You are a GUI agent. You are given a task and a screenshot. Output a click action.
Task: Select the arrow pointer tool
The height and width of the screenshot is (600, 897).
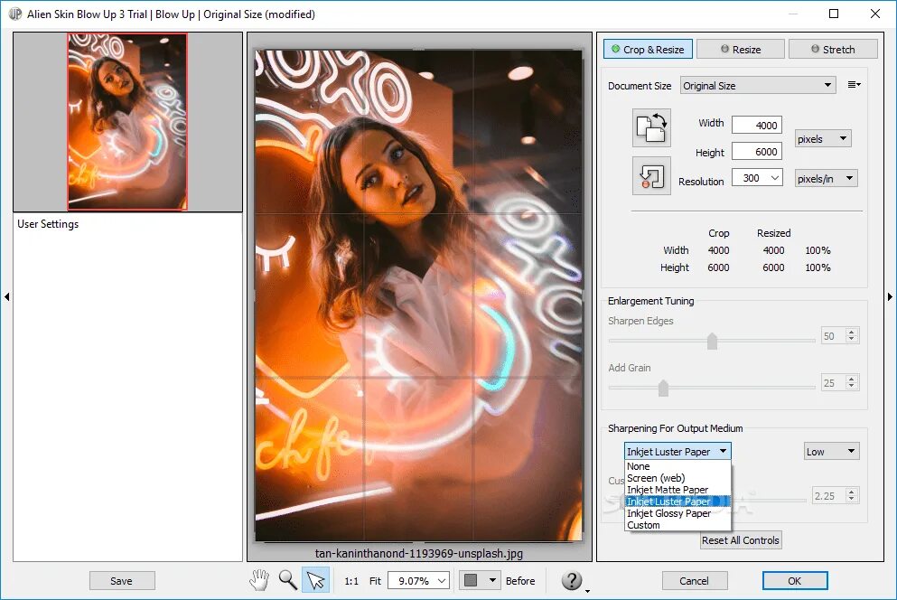point(315,580)
